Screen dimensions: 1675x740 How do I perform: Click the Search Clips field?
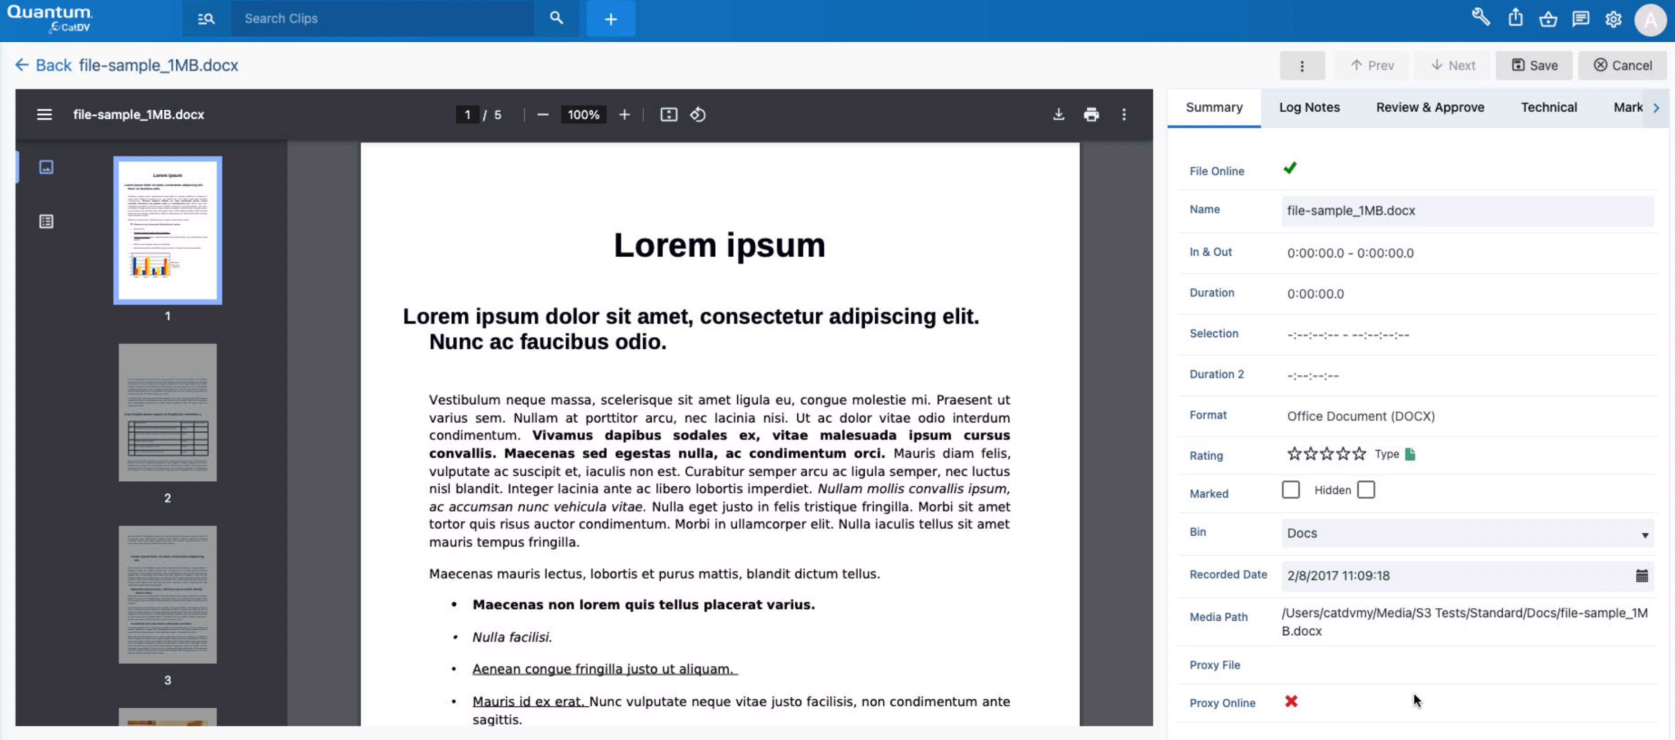[x=382, y=18]
